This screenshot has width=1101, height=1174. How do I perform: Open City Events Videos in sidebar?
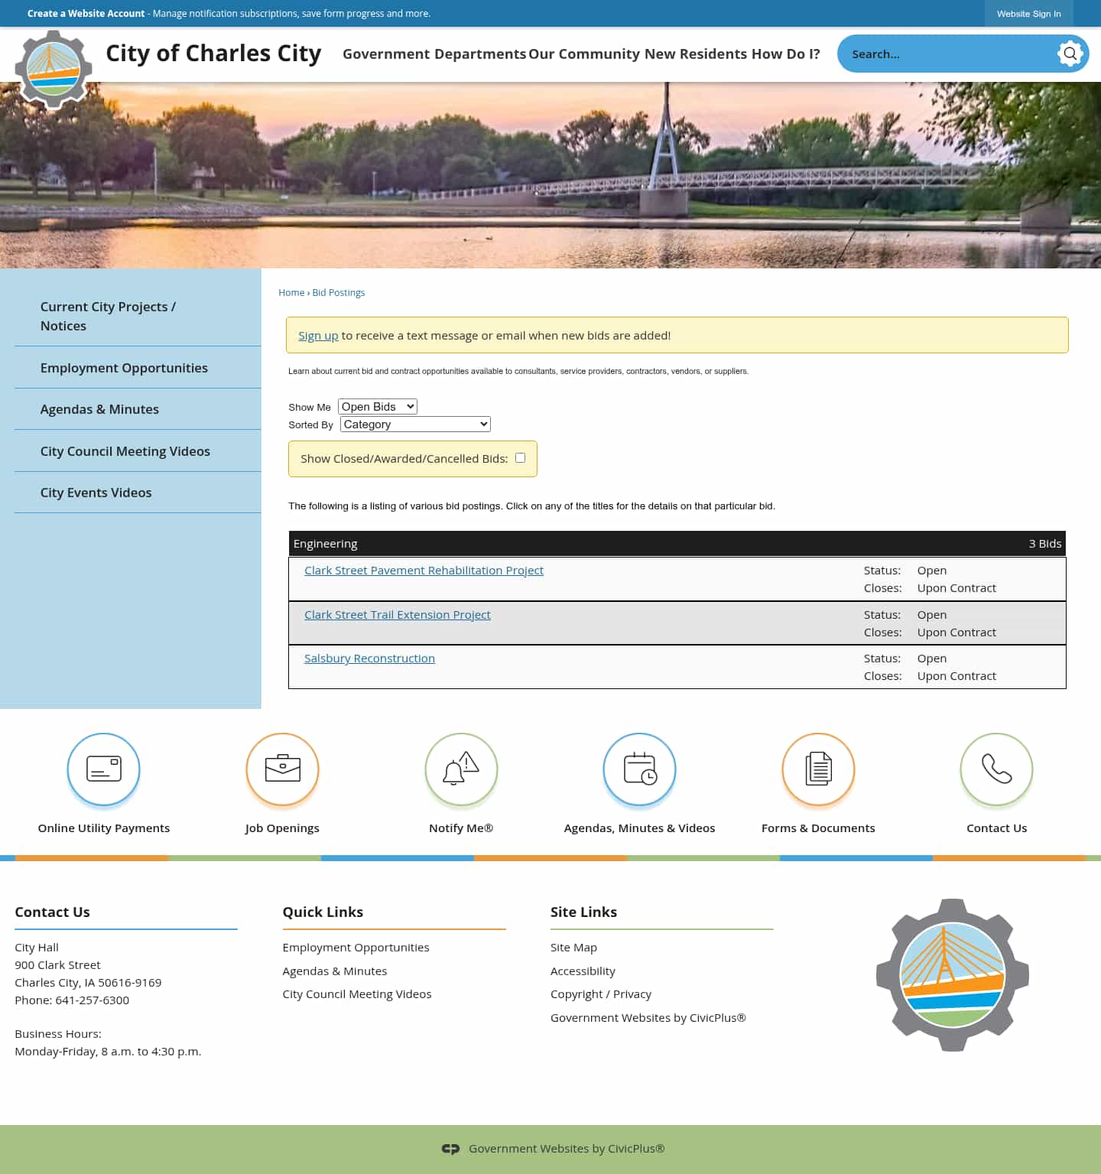tap(138, 493)
